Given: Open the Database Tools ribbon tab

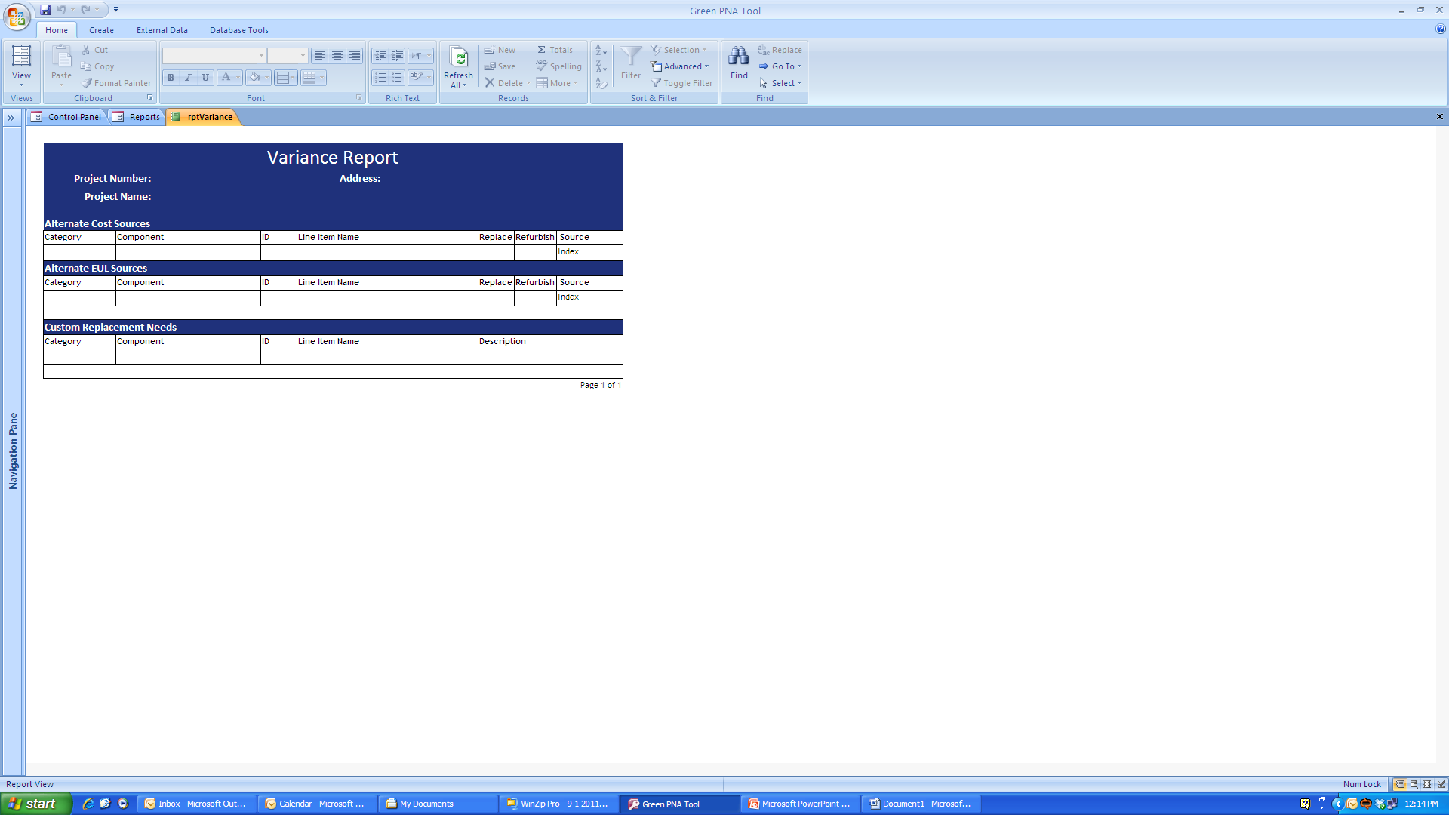Looking at the screenshot, I should (238, 30).
